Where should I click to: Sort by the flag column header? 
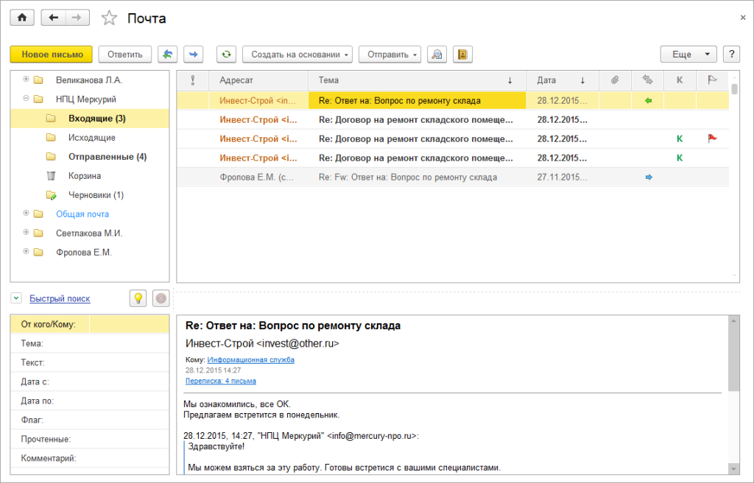click(712, 80)
